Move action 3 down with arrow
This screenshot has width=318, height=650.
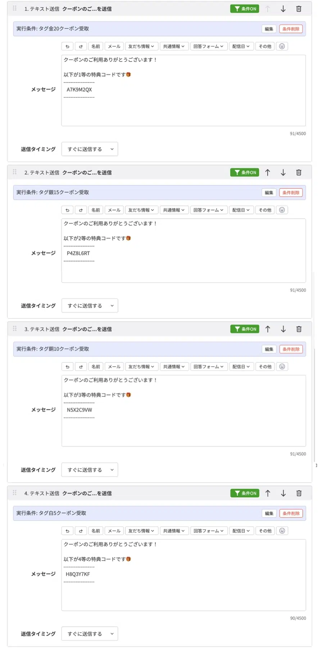click(283, 329)
